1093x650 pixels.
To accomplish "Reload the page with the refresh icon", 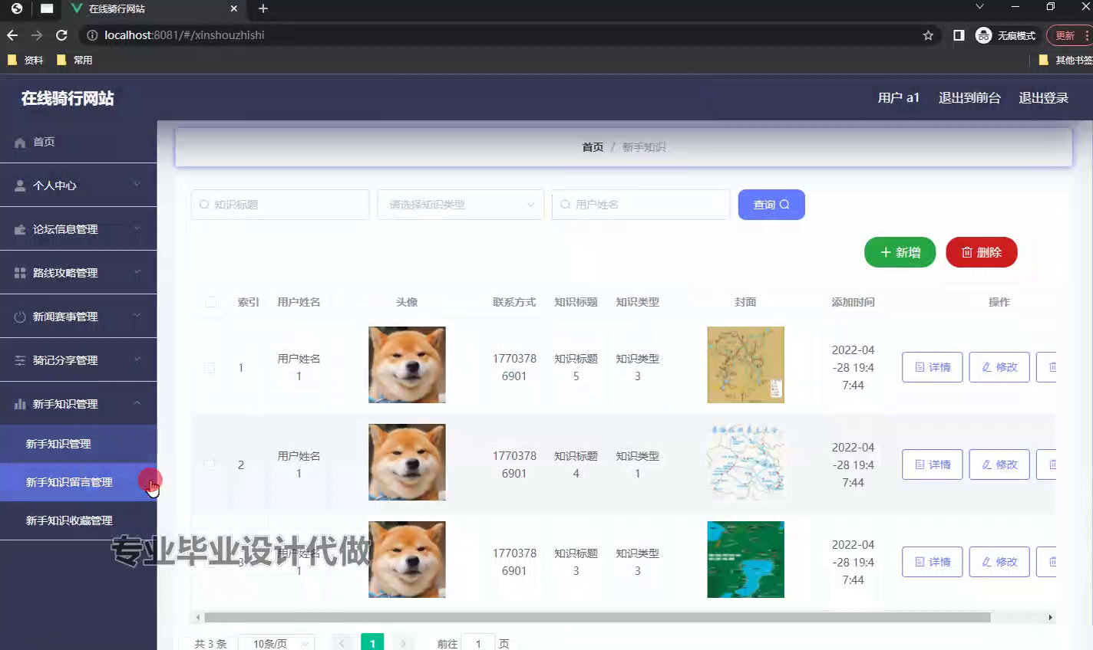I will [x=61, y=35].
